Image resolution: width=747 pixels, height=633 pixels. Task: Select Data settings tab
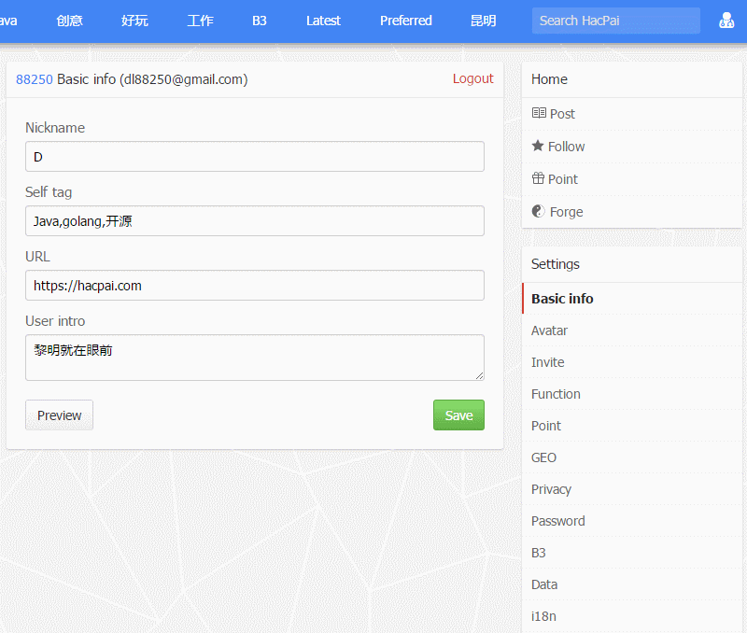634,584
